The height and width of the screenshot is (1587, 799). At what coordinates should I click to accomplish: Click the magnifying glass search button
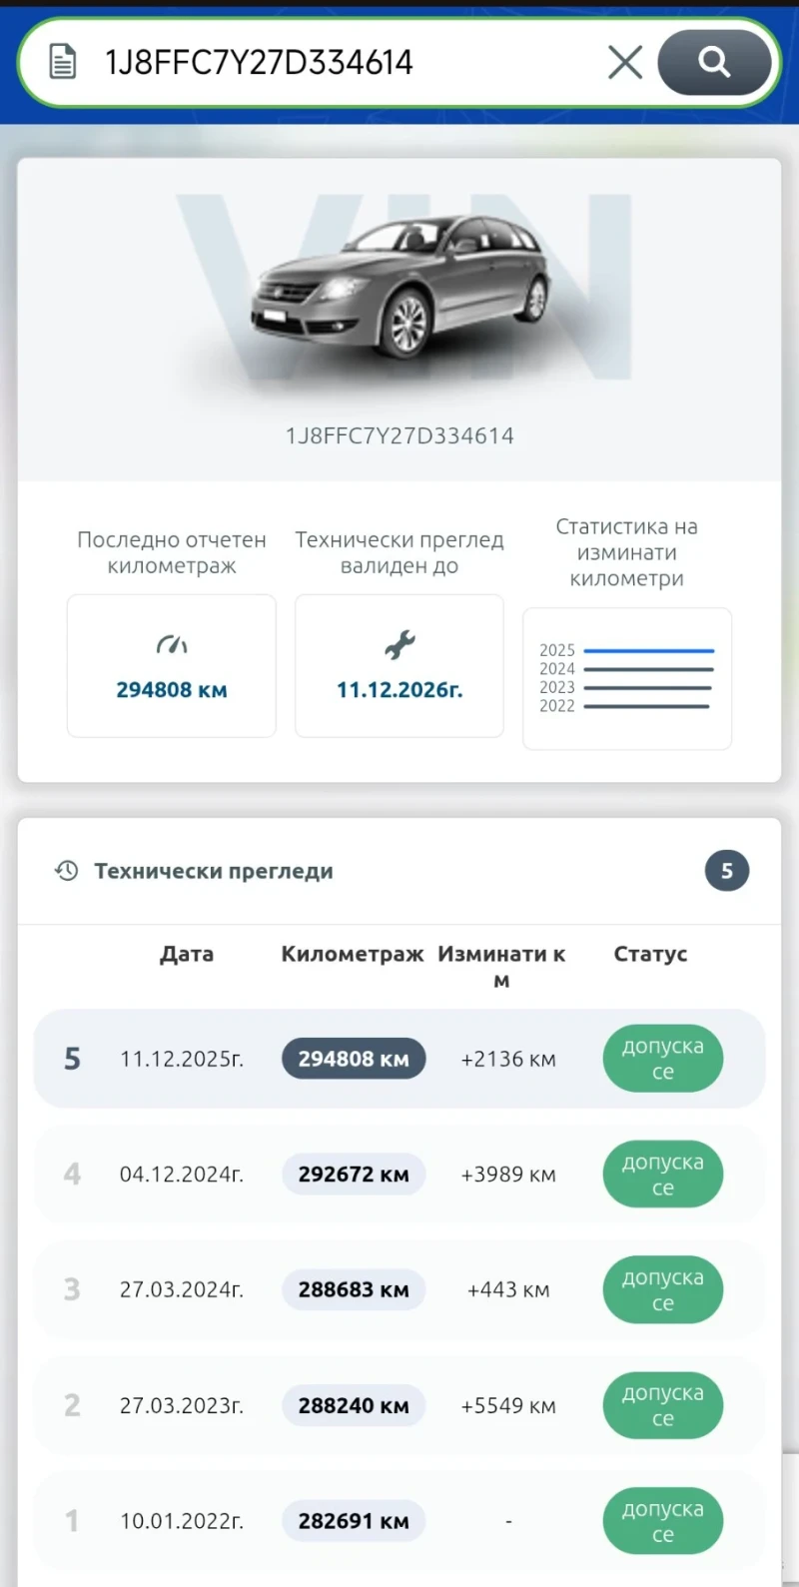pos(714,62)
